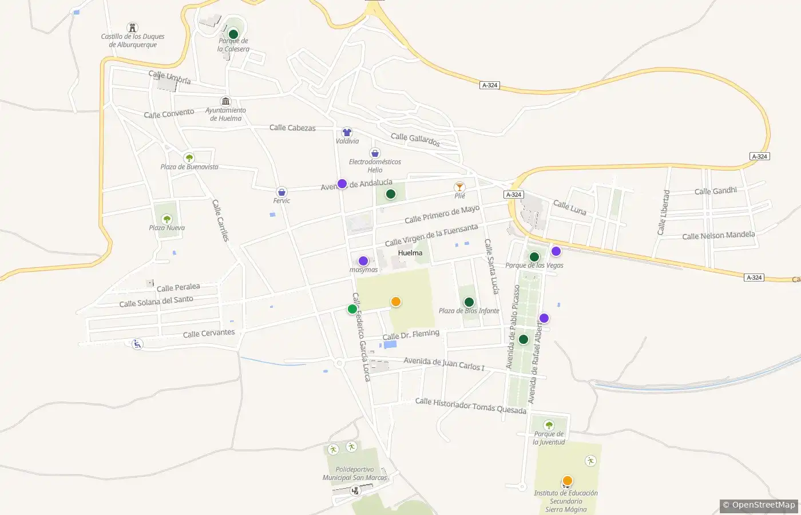Select the Calle Gandhi street label
This screenshot has height=515, width=801.
click(x=716, y=191)
